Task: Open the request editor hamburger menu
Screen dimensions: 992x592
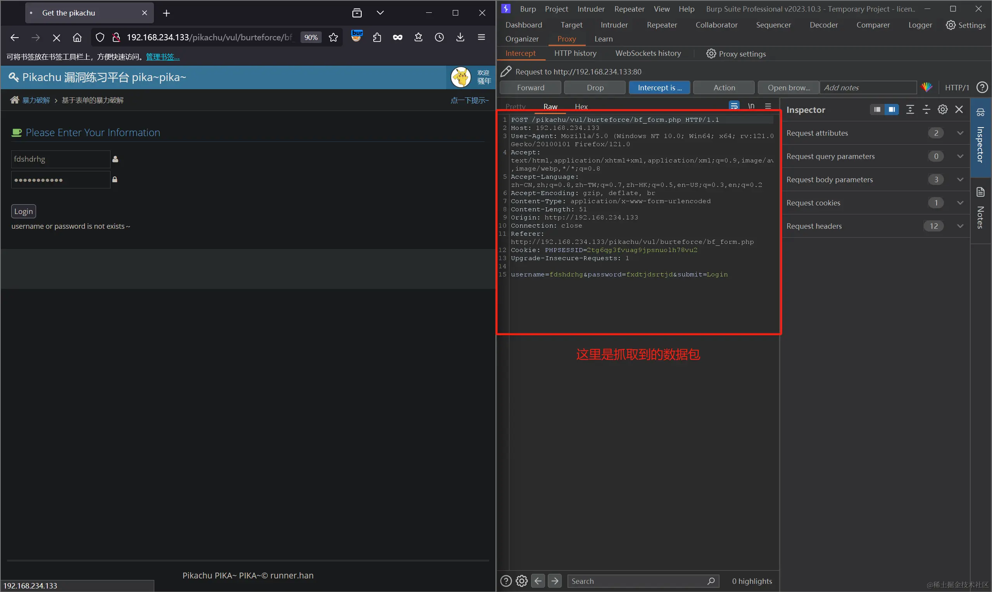Action: coord(768,106)
